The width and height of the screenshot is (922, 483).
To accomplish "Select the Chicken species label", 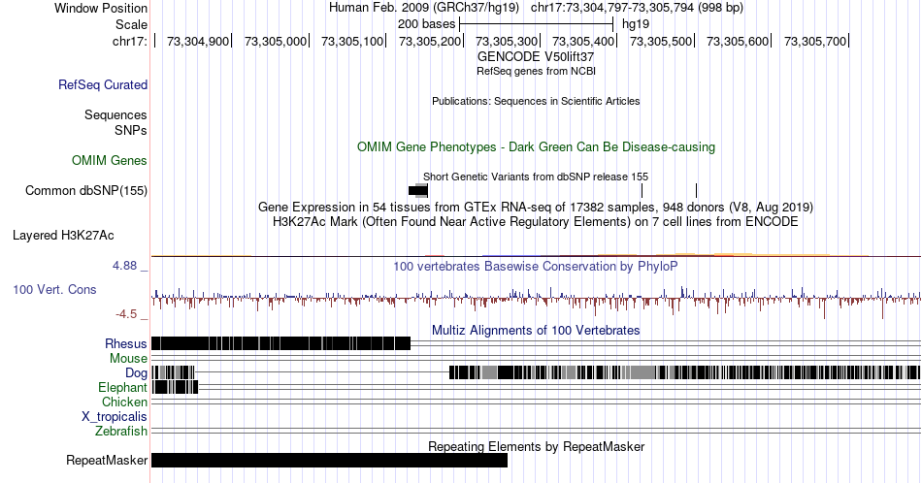I will pyautogui.click(x=124, y=402).
